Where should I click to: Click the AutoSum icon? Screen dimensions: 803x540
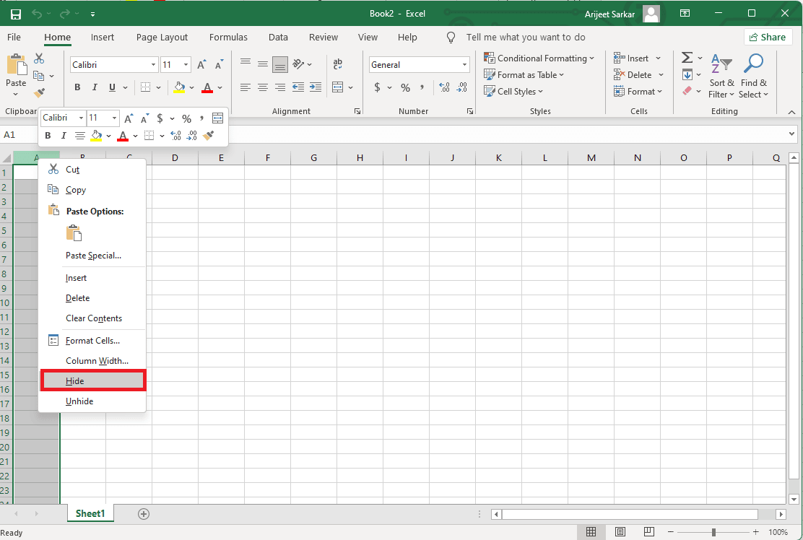click(686, 58)
